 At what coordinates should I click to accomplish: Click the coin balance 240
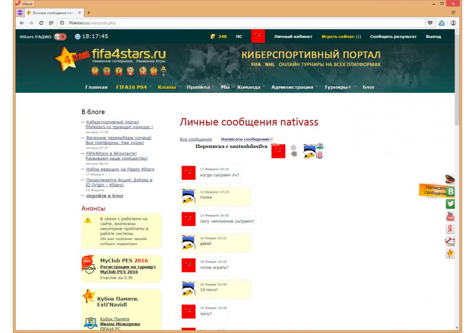point(218,37)
